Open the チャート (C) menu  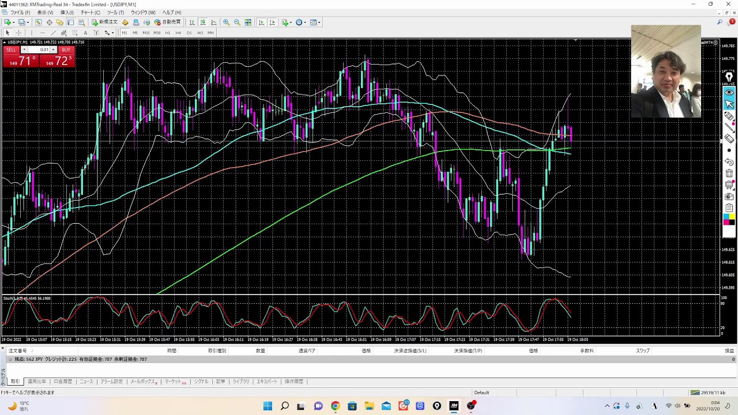[90, 13]
